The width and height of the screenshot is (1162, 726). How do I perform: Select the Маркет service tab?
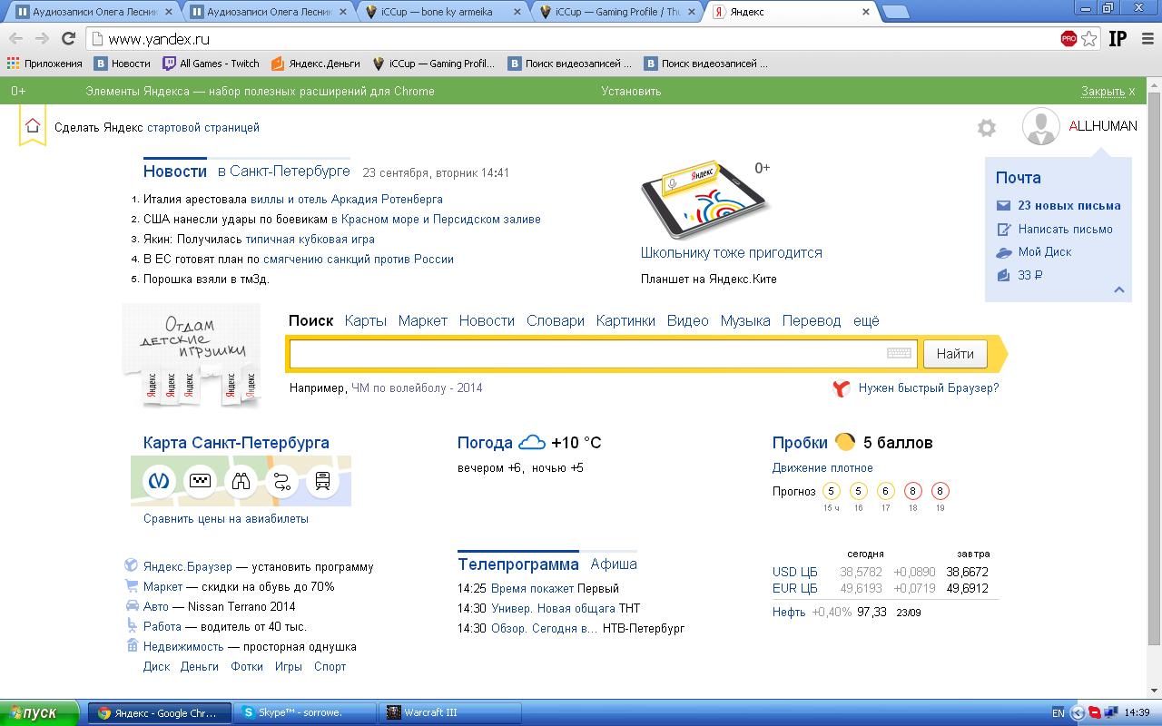[x=423, y=320]
